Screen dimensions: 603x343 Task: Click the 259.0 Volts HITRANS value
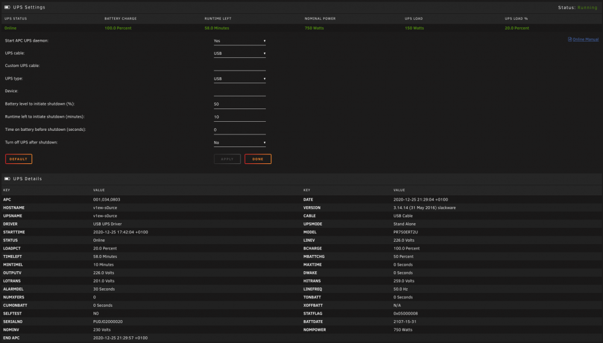tap(404, 281)
